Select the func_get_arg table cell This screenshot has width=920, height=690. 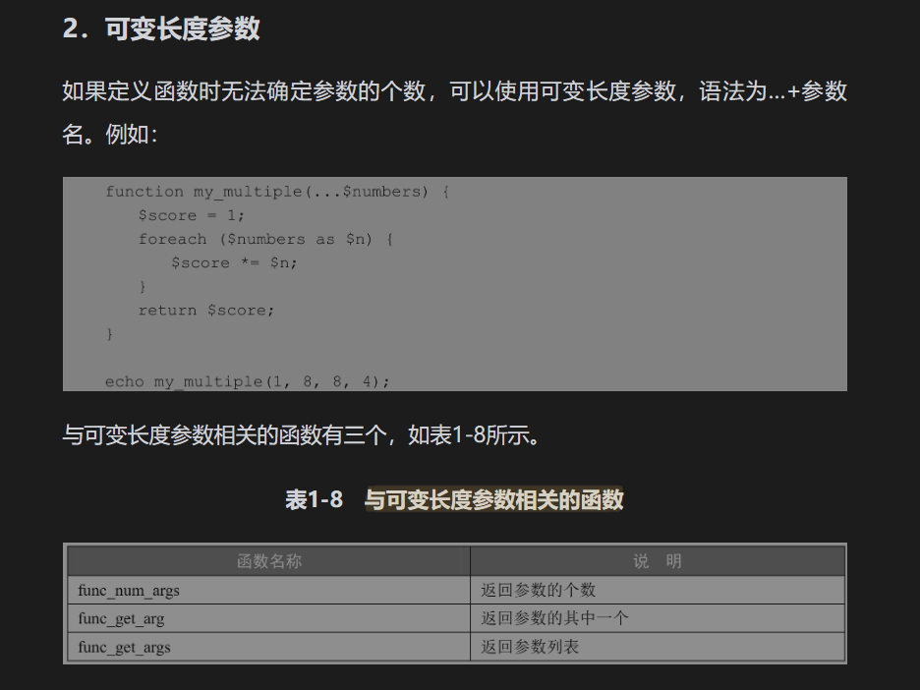coord(122,618)
